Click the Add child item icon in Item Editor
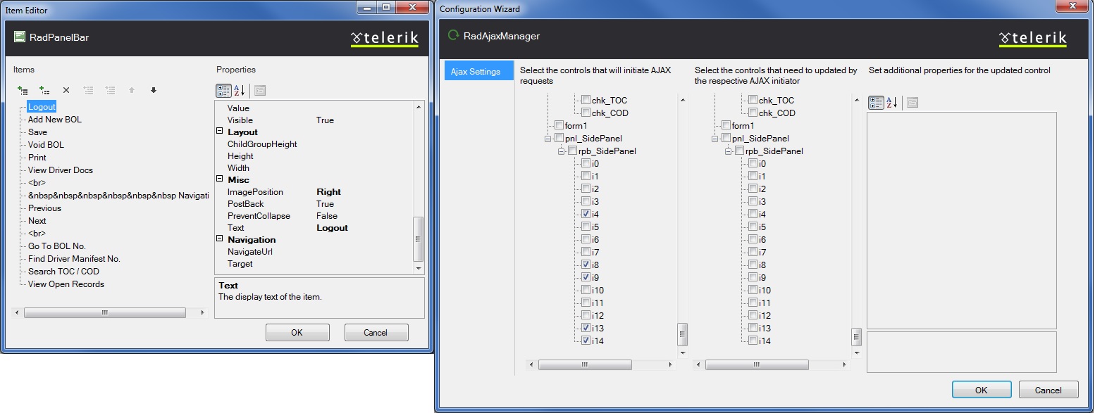1095x413 pixels. coord(44,90)
